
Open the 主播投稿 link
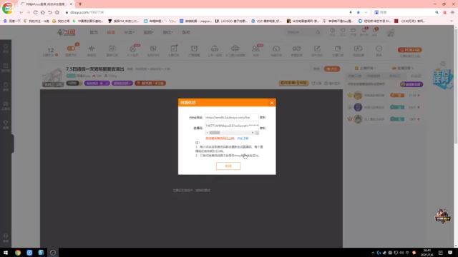(365, 69)
